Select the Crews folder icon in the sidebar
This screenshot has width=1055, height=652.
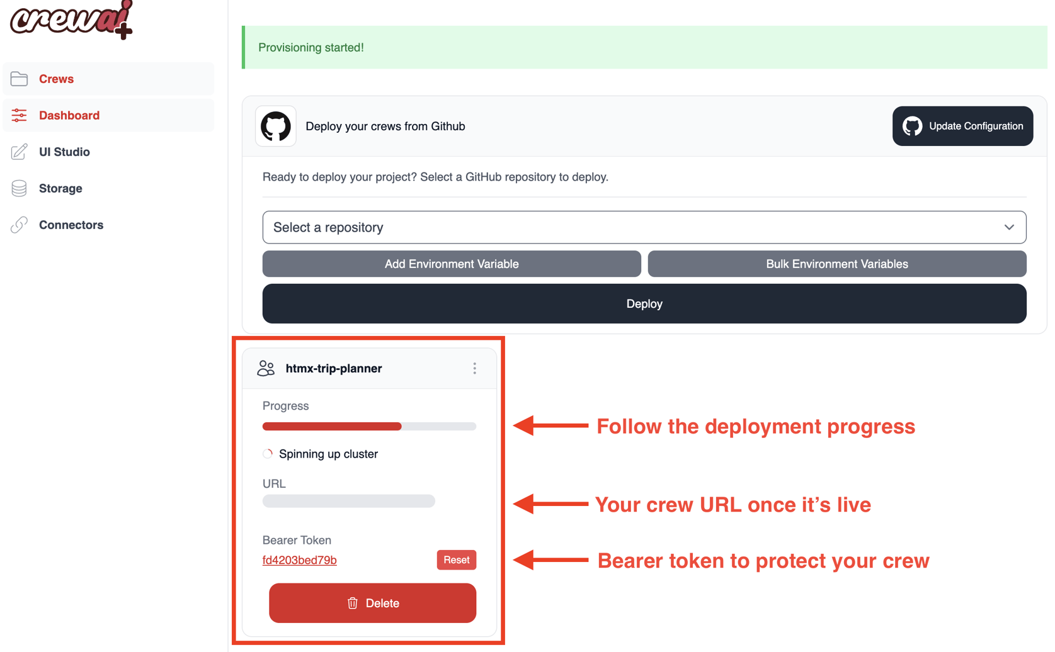[x=20, y=79]
